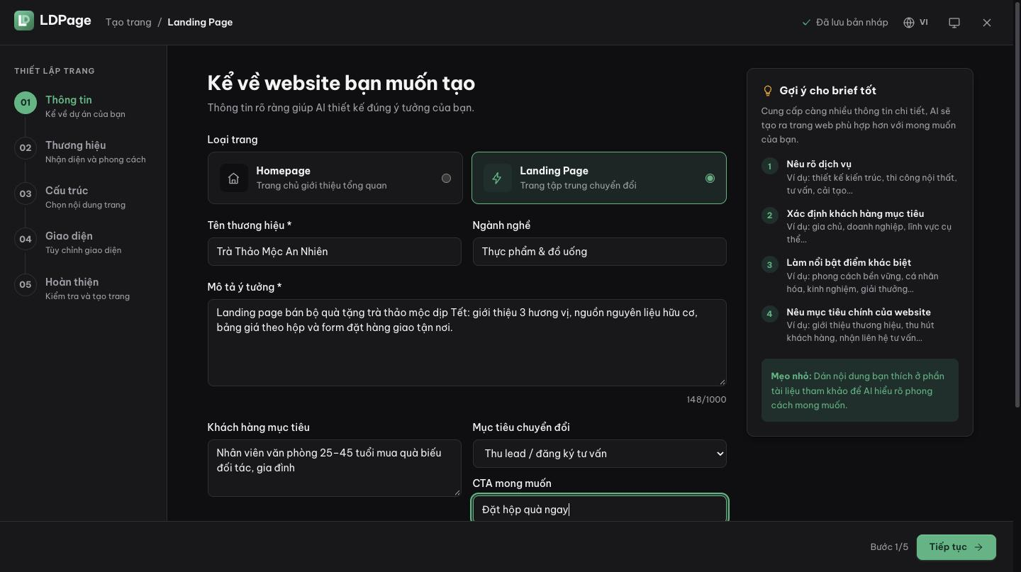
Task: Click the Landing Page lightning icon
Action: (x=498, y=178)
